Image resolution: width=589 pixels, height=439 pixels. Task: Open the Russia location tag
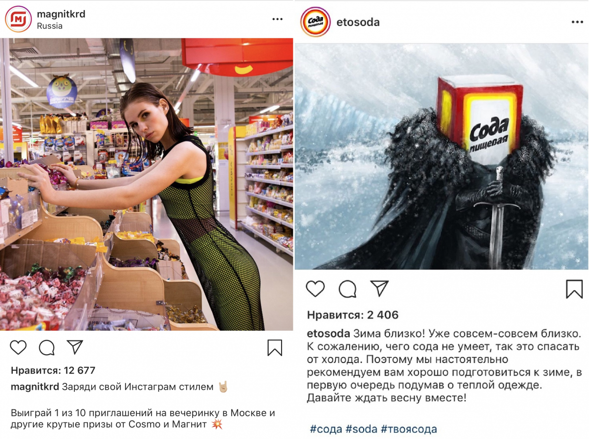(x=50, y=26)
